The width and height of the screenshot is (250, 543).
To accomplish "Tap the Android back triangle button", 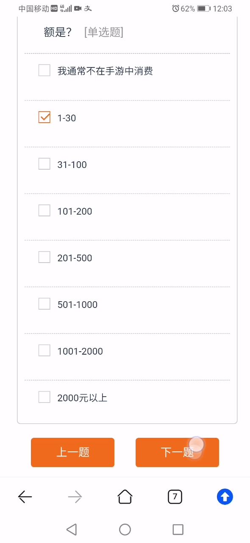I will 72,529.
